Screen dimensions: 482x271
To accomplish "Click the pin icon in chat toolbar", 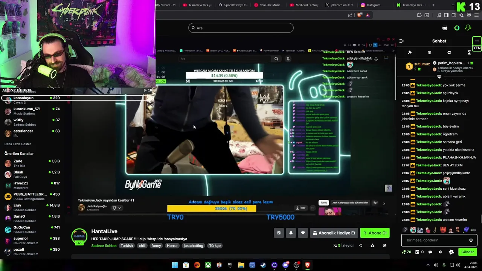I will 410,53.
